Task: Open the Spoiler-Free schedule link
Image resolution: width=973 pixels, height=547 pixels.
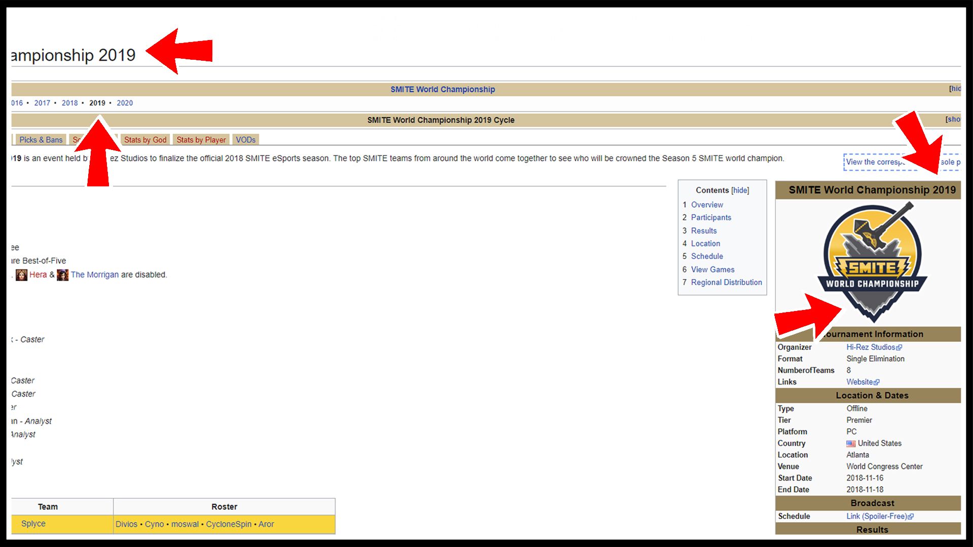Action: (x=876, y=516)
